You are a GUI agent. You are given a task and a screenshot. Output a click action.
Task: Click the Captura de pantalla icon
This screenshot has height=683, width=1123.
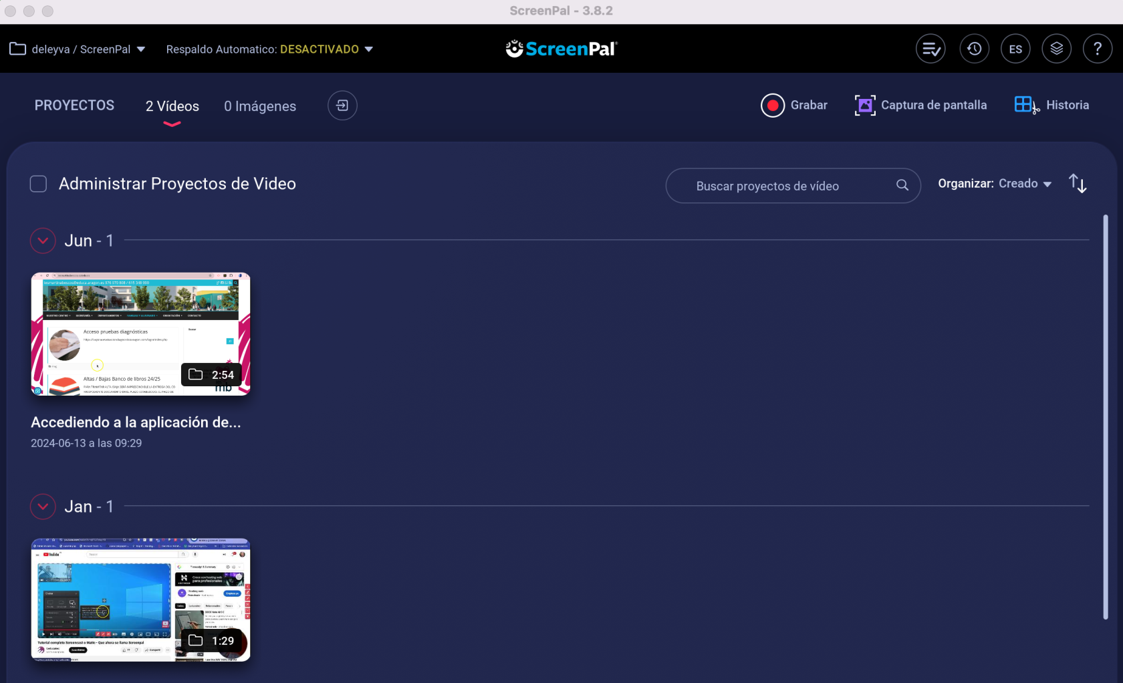click(x=865, y=105)
